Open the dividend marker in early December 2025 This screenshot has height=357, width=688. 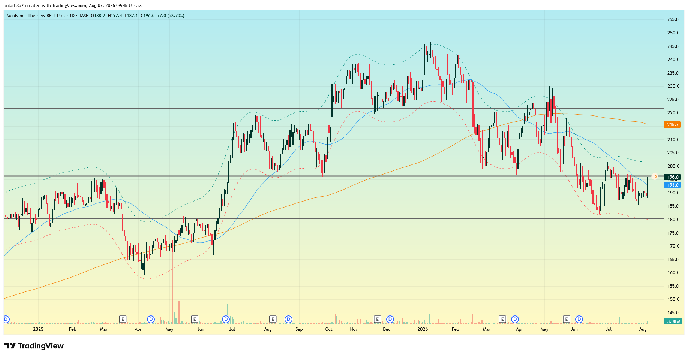(390, 319)
